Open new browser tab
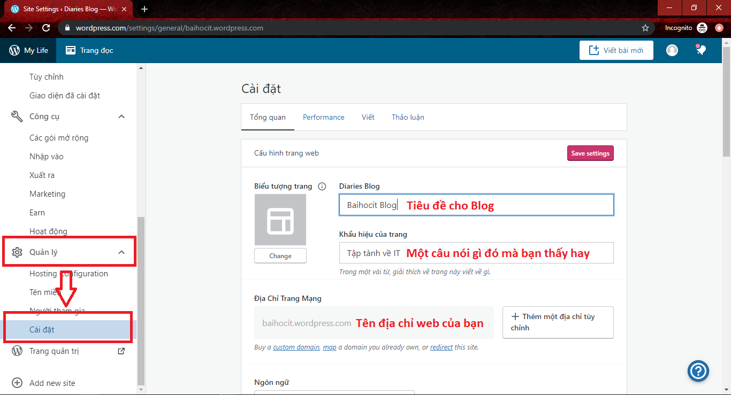 tap(144, 9)
